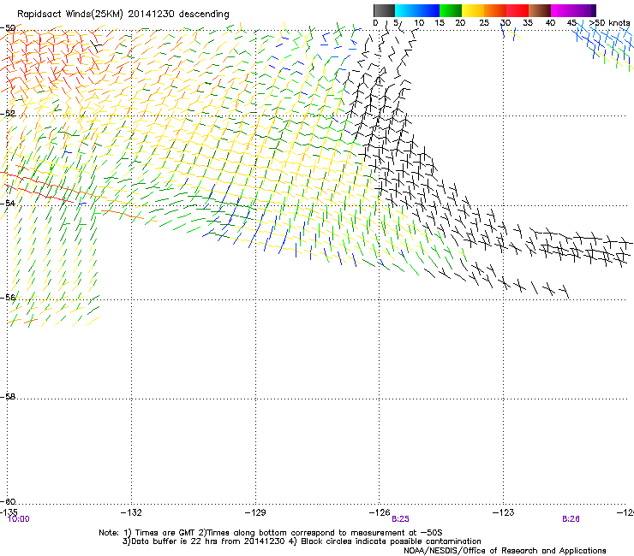The image size is (634, 556).
Task: Click the purple '8:25' time label
Action: pos(400,519)
